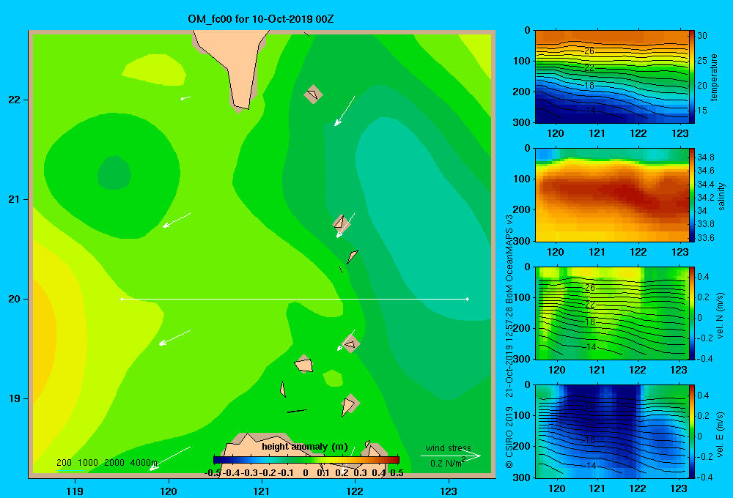The image size is (733, 498).
Task: Select the white transect line at latitude 20
Action: [x=295, y=299]
